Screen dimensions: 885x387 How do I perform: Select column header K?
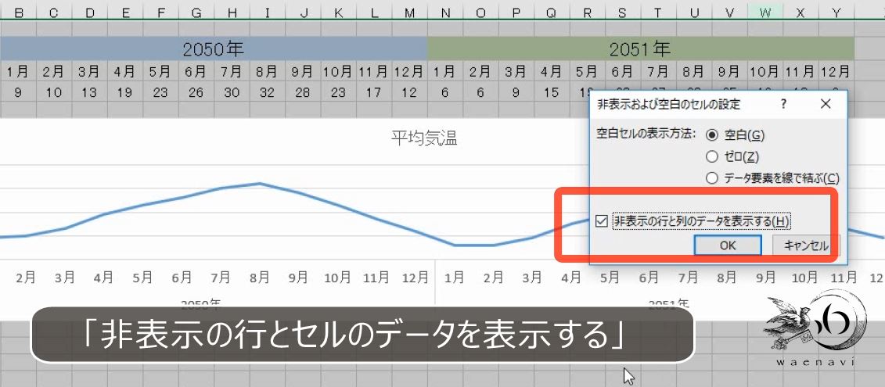(x=338, y=13)
